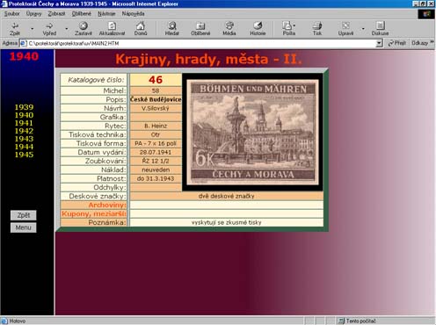The image size is (436, 325).
Task: Click the Menu button in sidebar
Action: point(24,227)
